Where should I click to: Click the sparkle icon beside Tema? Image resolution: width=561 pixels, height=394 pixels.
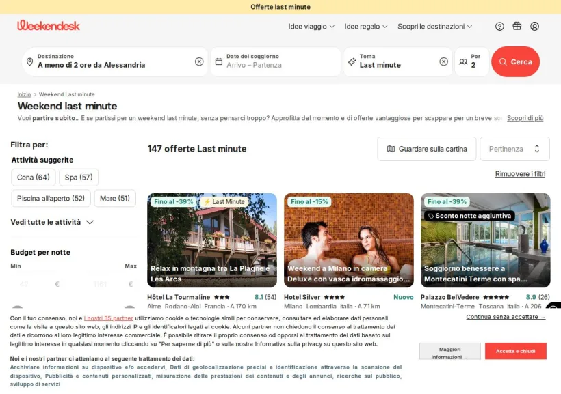352,61
